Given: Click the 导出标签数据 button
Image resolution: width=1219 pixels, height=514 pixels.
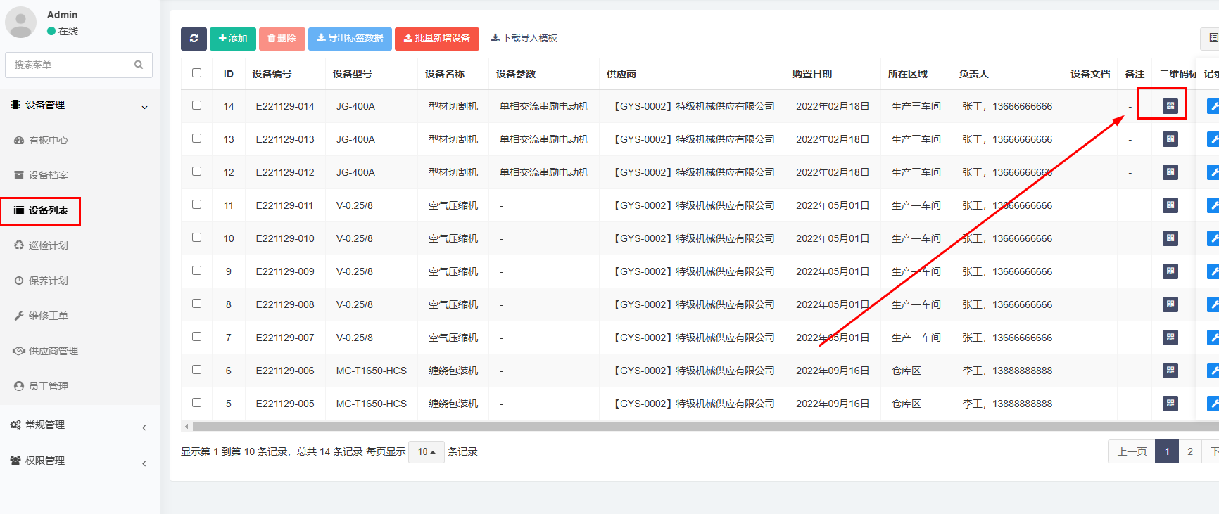Looking at the screenshot, I should pos(350,39).
